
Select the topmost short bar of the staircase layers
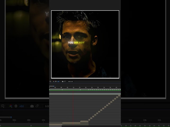click(x=119, y=96)
